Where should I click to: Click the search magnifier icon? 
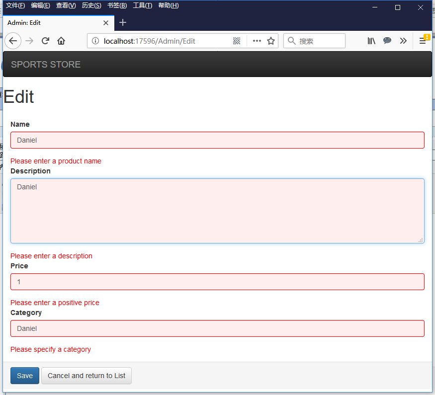point(291,41)
